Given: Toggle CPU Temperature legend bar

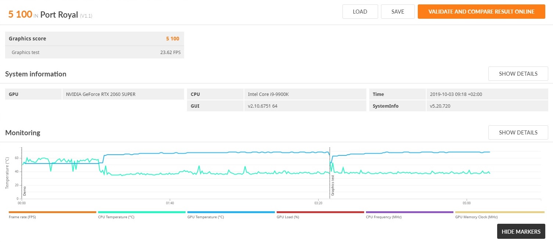Looking at the screenshot, I should point(142,212).
